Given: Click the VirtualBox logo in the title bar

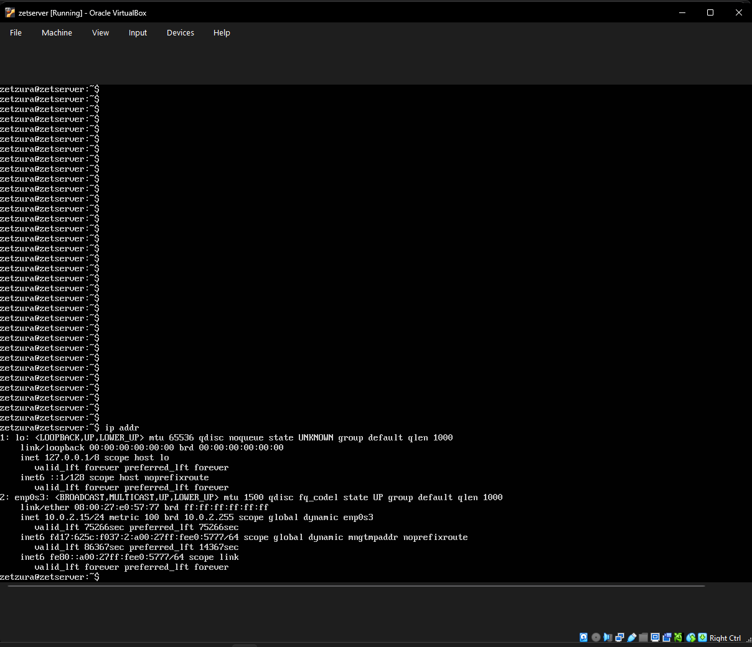Looking at the screenshot, I should click(10, 12).
